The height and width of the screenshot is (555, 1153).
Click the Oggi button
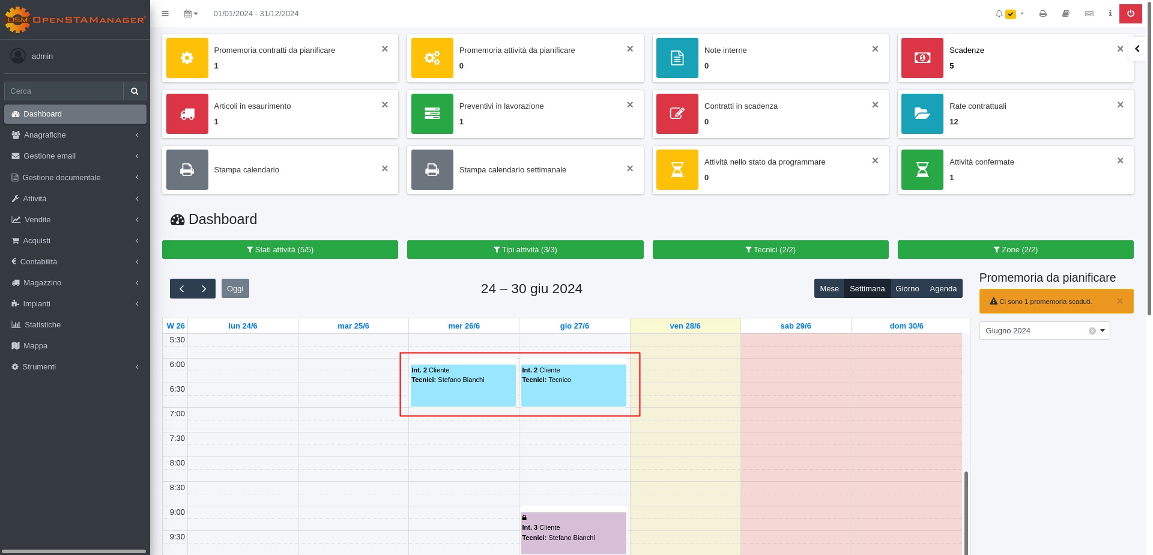click(235, 289)
